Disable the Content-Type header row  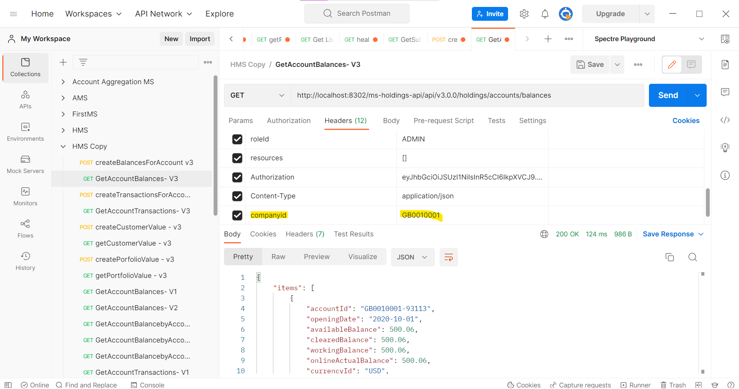pos(237,196)
